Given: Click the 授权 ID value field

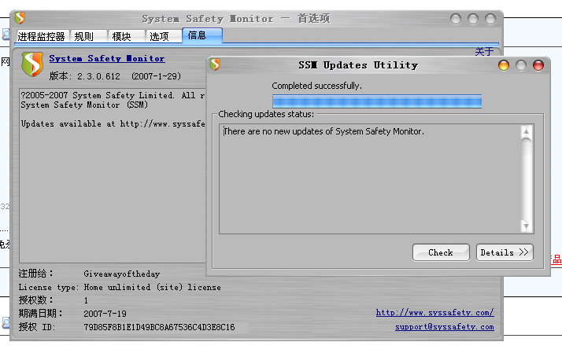Looking at the screenshot, I should (x=160, y=327).
